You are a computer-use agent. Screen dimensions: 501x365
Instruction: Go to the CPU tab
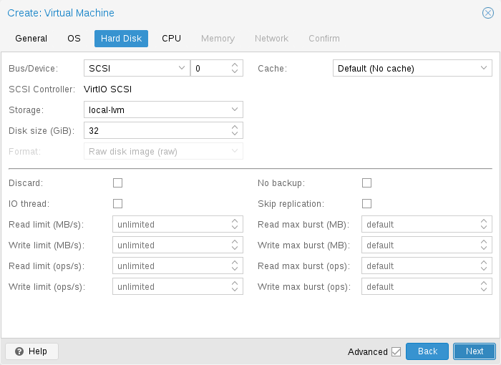171,39
